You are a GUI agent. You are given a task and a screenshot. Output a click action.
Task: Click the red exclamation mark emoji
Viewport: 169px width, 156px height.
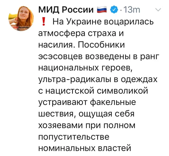[44, 22]
